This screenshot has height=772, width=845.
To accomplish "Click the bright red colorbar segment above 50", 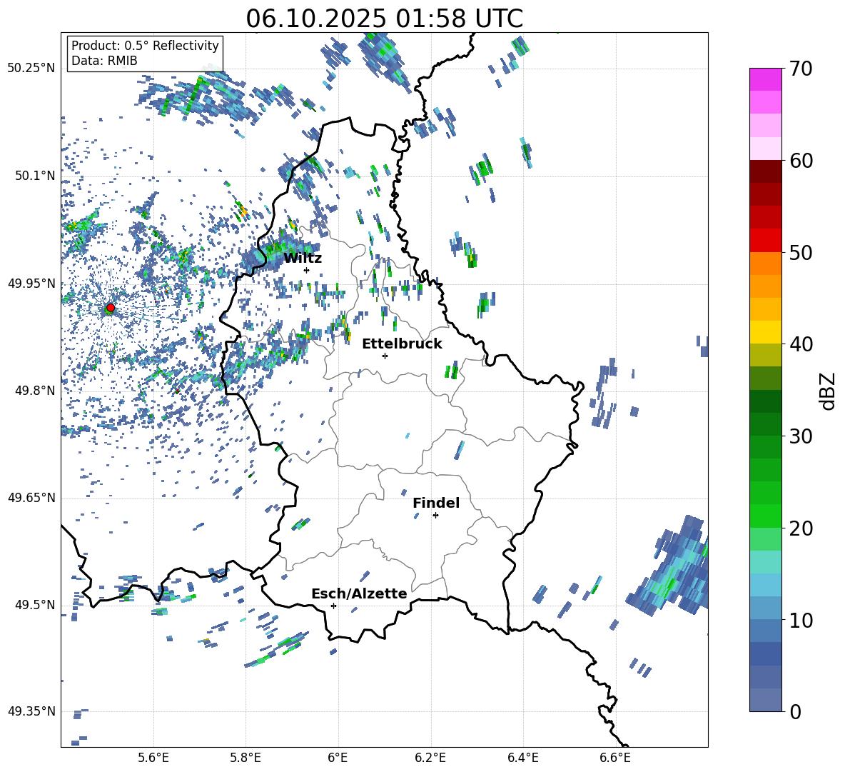I will tap(765, 241).
